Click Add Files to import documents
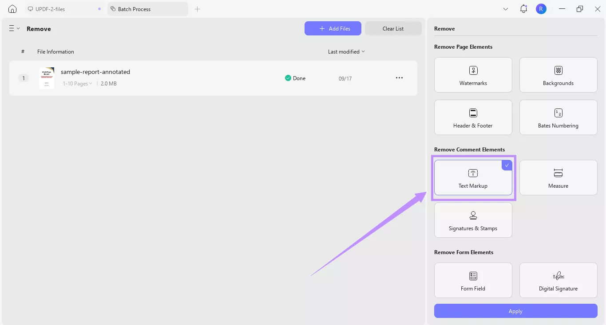The image size is (606, 325). [x=333, y=28]
